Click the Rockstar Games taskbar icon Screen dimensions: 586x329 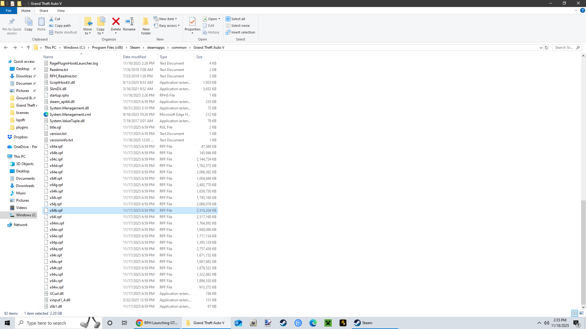tap(343, 323)
